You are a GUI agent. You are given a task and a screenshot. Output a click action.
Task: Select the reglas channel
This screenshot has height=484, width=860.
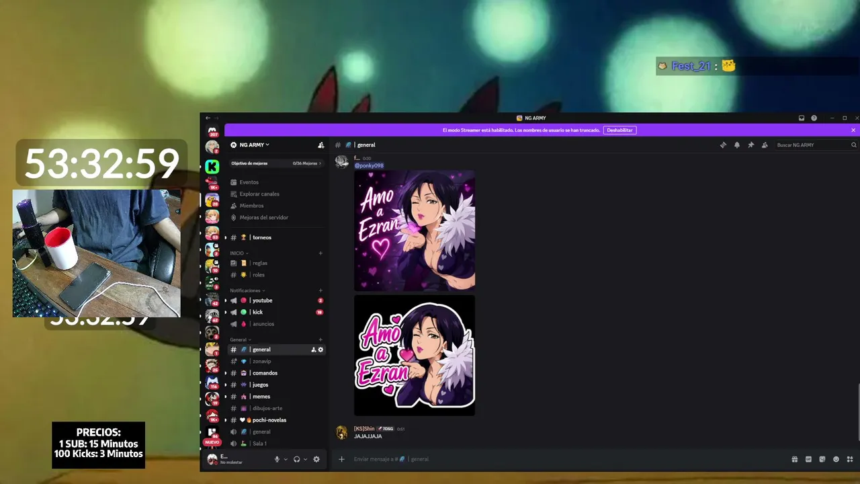tap(277, 264)
